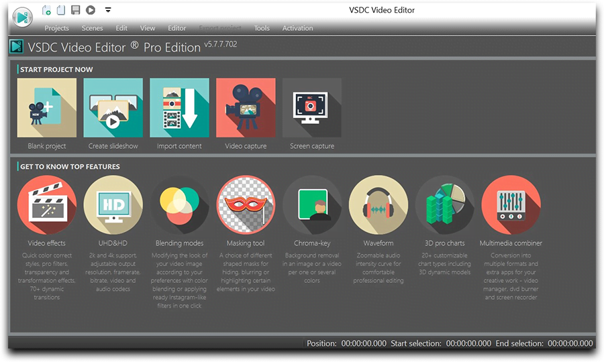
Task: Click the Video capture label
Action: pos(246,146)
